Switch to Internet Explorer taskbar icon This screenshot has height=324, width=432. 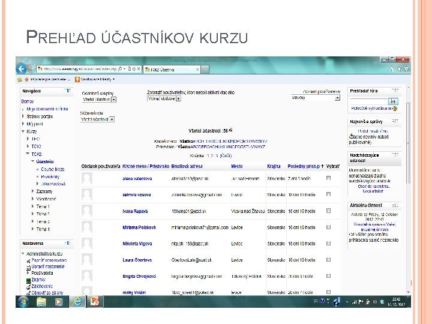coord(77,302)
